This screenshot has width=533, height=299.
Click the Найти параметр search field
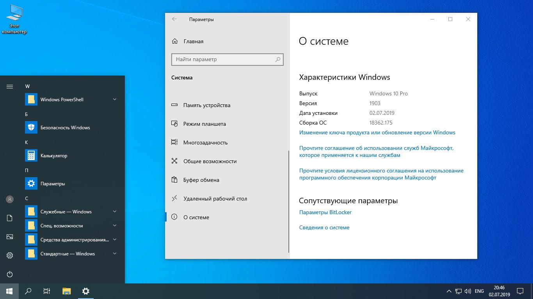click(x=224, y=60)
